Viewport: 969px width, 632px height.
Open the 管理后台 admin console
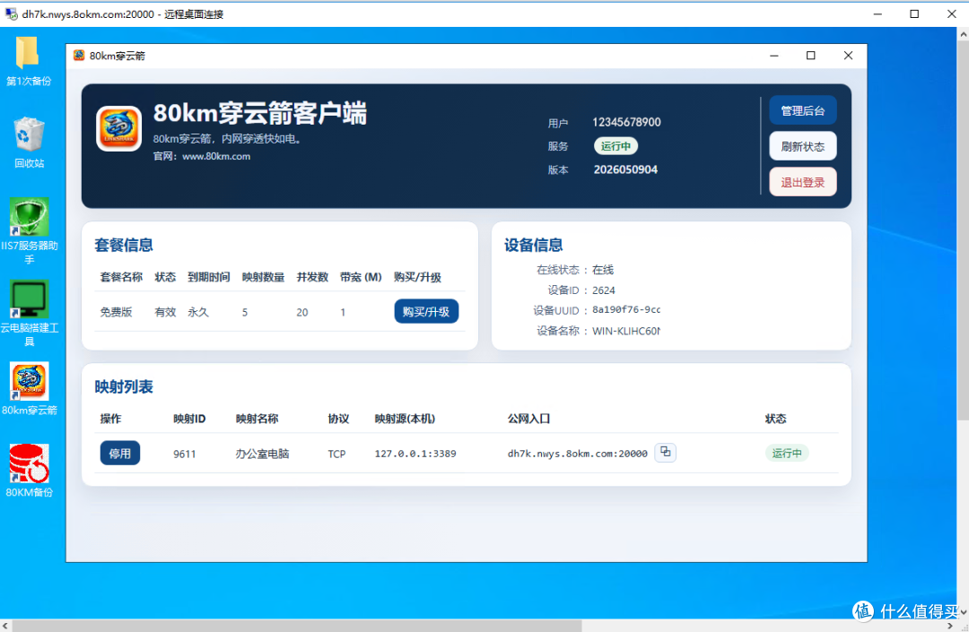pos(803,110)
